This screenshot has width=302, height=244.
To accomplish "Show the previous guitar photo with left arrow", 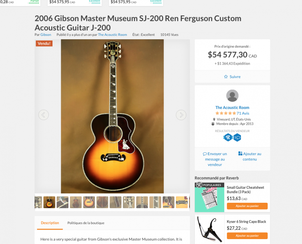I will pyautogui.click(x=43, y=115).
